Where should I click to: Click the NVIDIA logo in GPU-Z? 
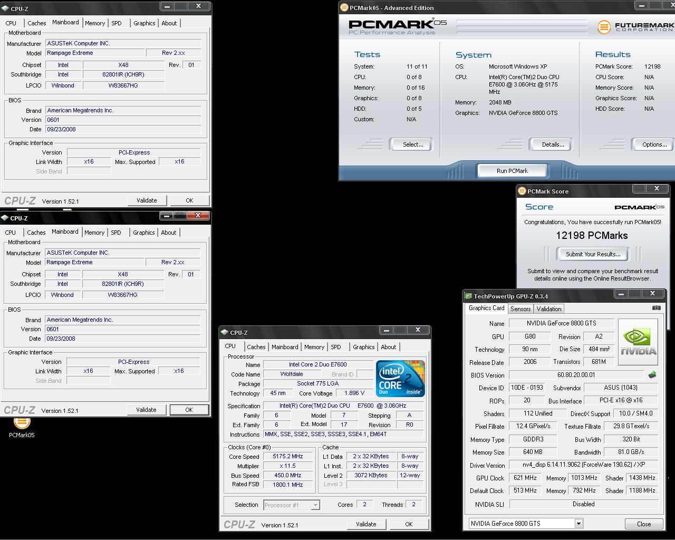pos(638,342)
